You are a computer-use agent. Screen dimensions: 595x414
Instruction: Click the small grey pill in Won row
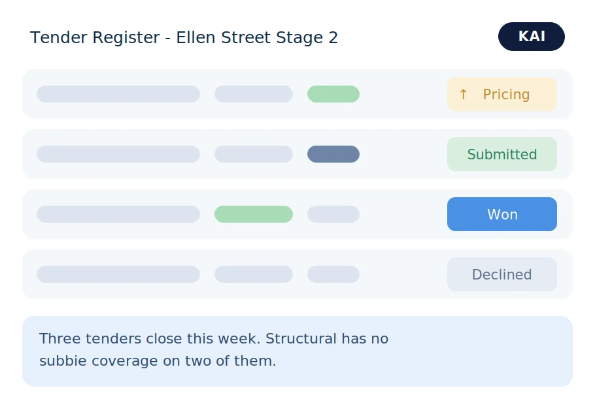pyautogui.click(x=333, y=214)
